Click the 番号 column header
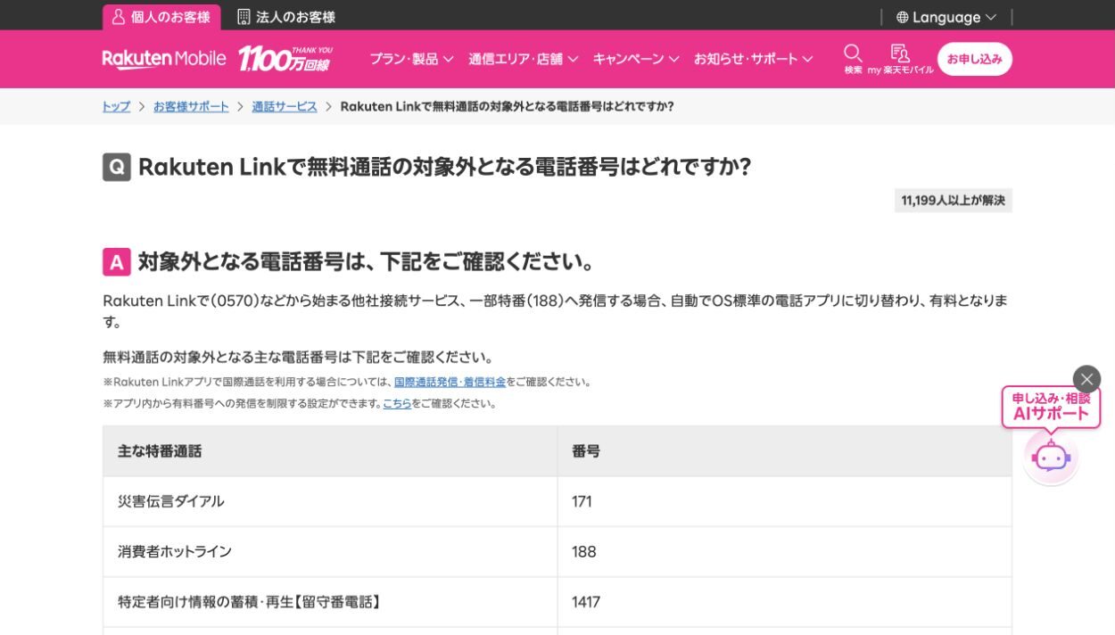This screenshot has width=1115, height=635. [784, 451]
